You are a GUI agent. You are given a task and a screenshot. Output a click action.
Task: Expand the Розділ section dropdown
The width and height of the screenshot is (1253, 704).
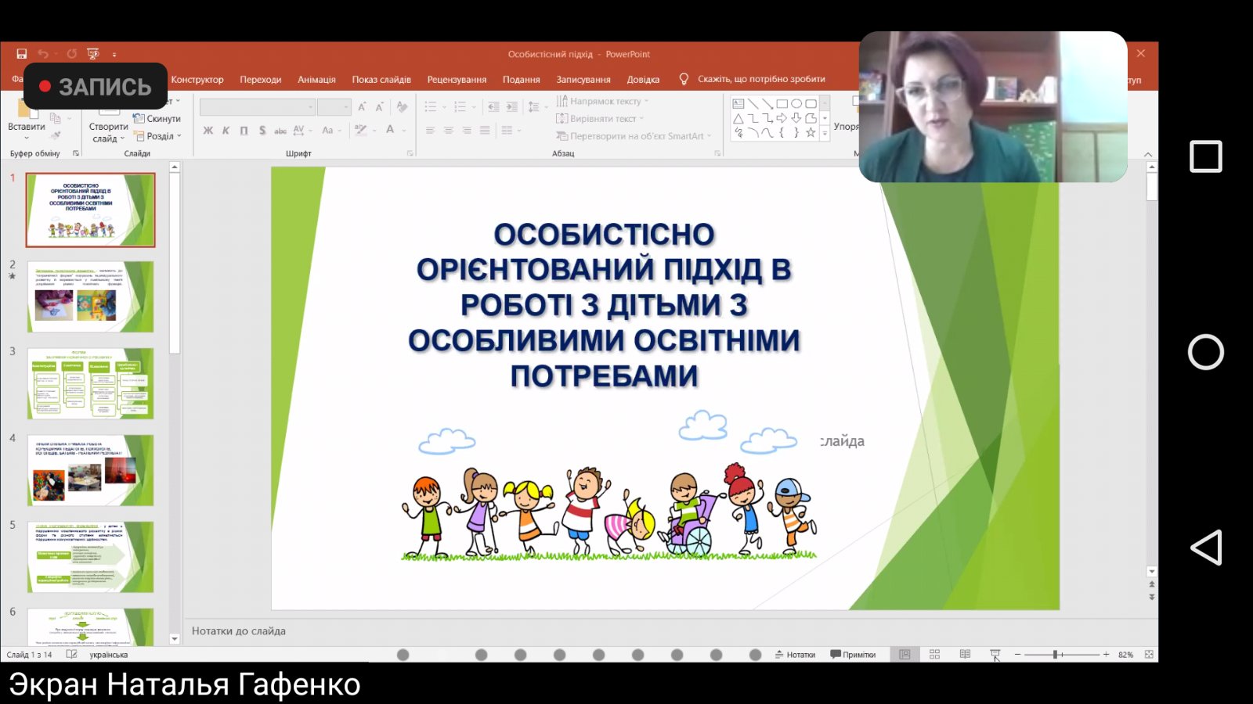(x=157, y=136)
